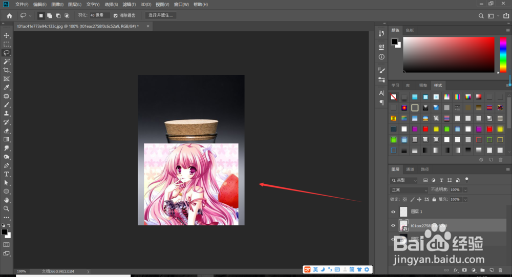
Task: Choose New Selection mode button
Action: point(41,15)
